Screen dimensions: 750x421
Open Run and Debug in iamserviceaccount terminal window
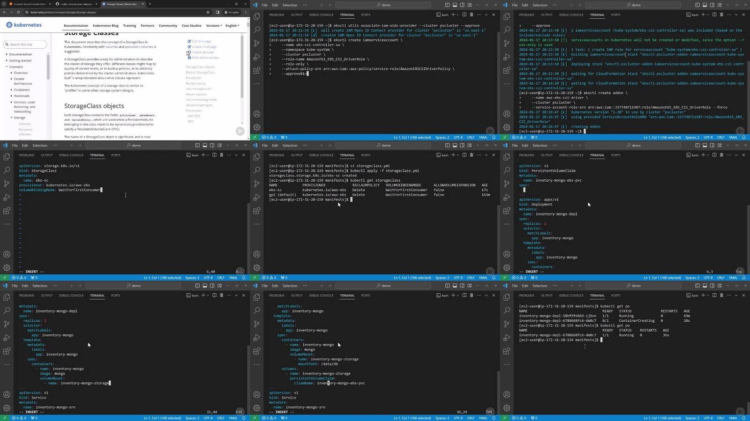pyautogui.click(x=257, y=57)
